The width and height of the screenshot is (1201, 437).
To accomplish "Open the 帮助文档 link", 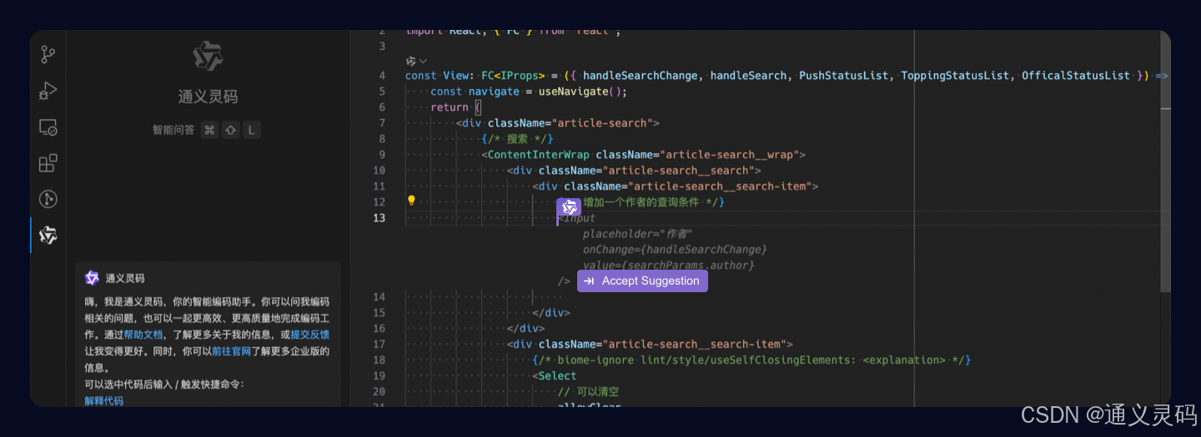I will 143,335.
